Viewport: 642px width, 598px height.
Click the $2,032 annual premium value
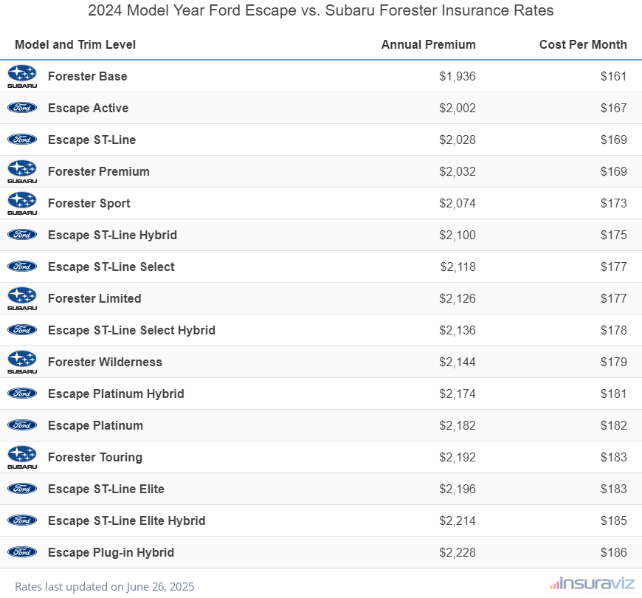pyautogui.click(x=458, y=171)
